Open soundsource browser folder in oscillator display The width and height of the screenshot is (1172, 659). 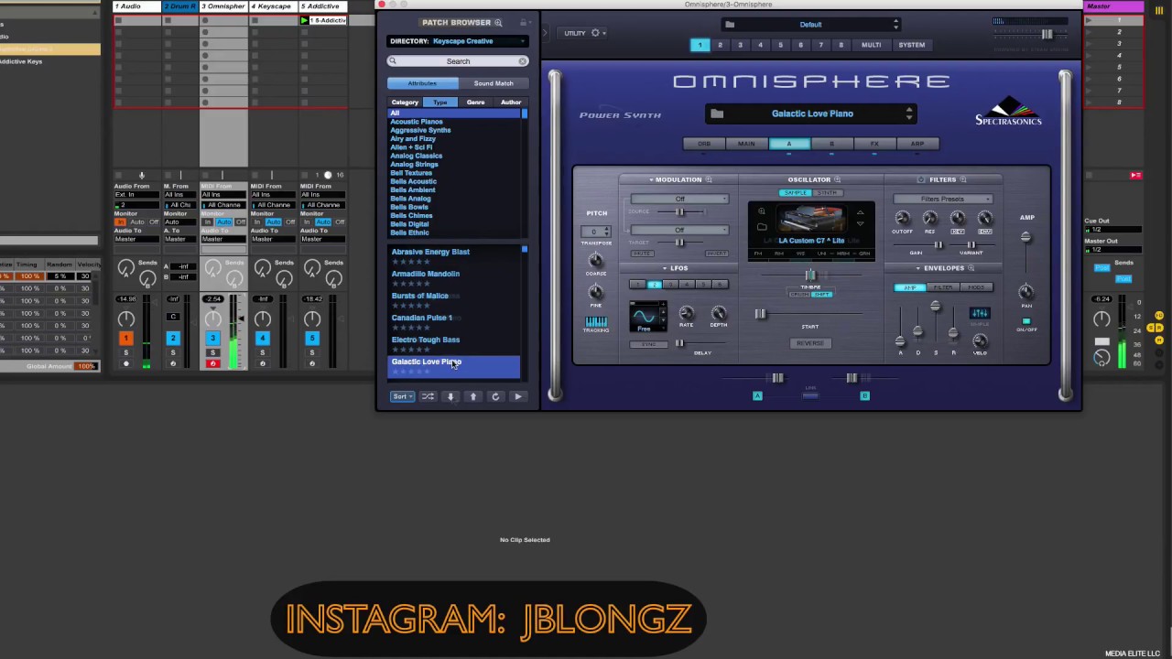click(x=761, y=227)
